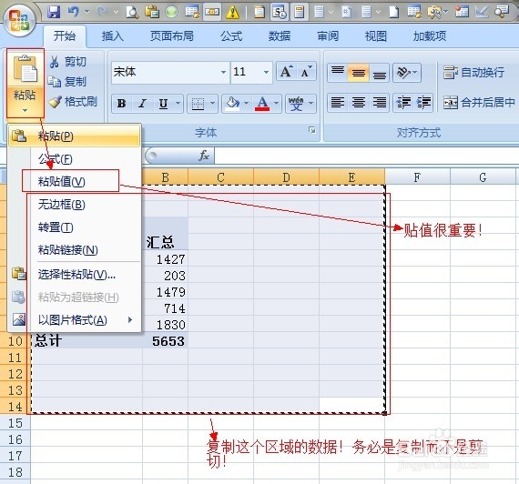This screenshot has width=519, height=484.
Task: Toggle italic formatting
Action: [142, 104]
